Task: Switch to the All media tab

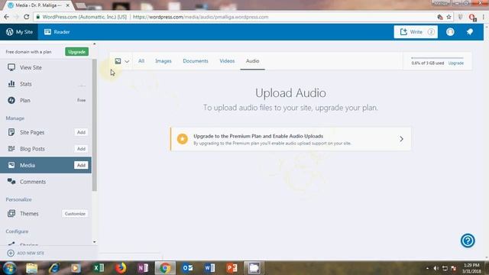Action: [141, 61]
